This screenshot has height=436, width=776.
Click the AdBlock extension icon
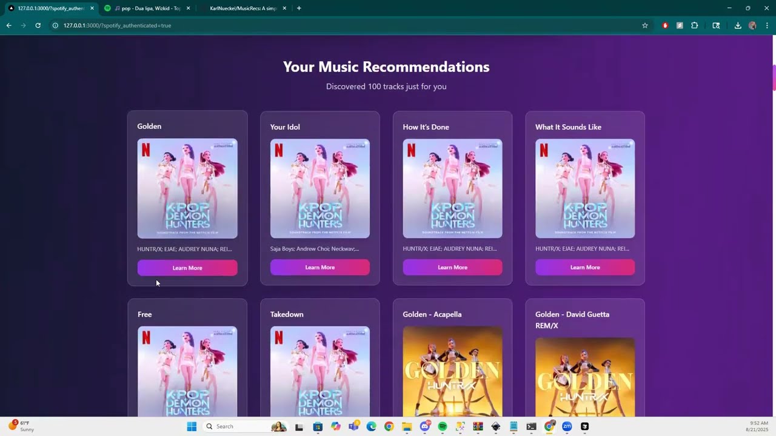tap(665, 25)
